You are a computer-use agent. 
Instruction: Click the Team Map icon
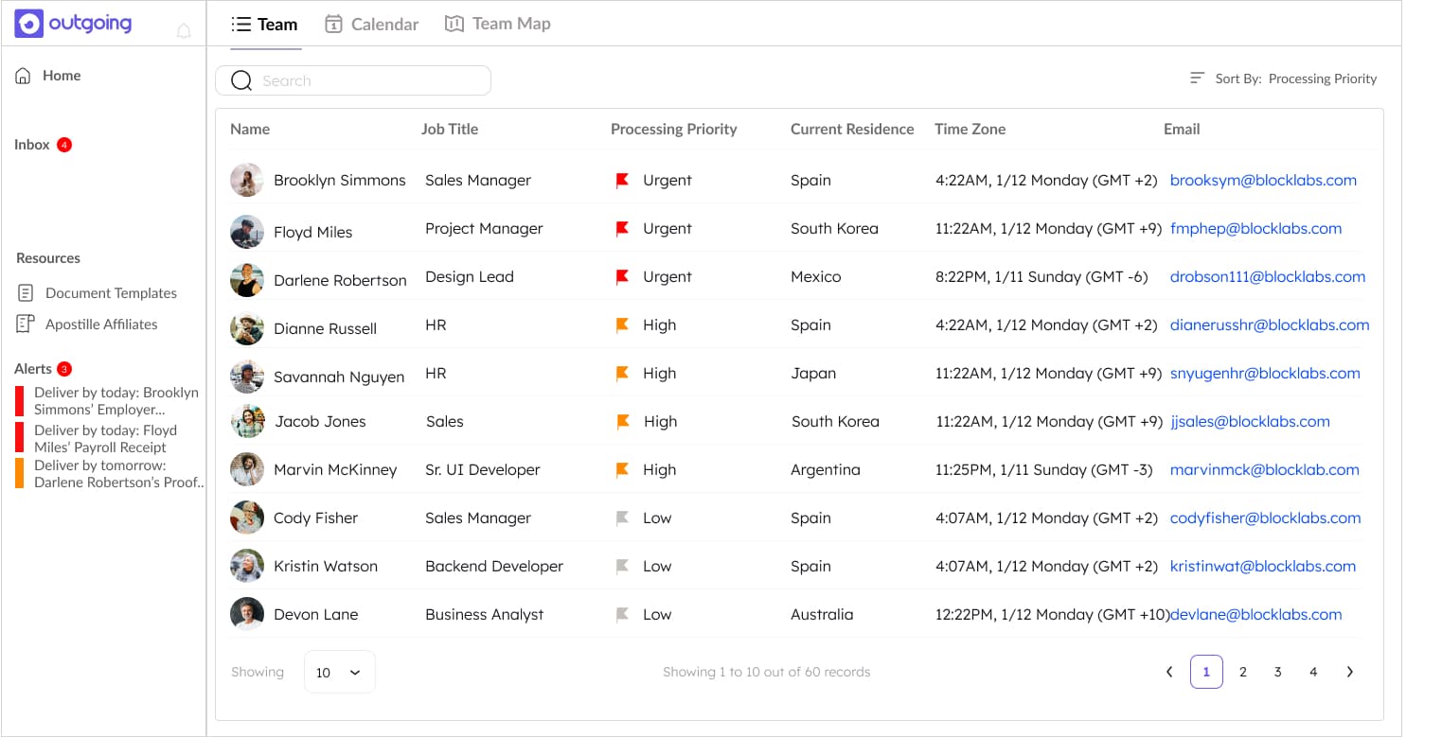tap(454, 24)
